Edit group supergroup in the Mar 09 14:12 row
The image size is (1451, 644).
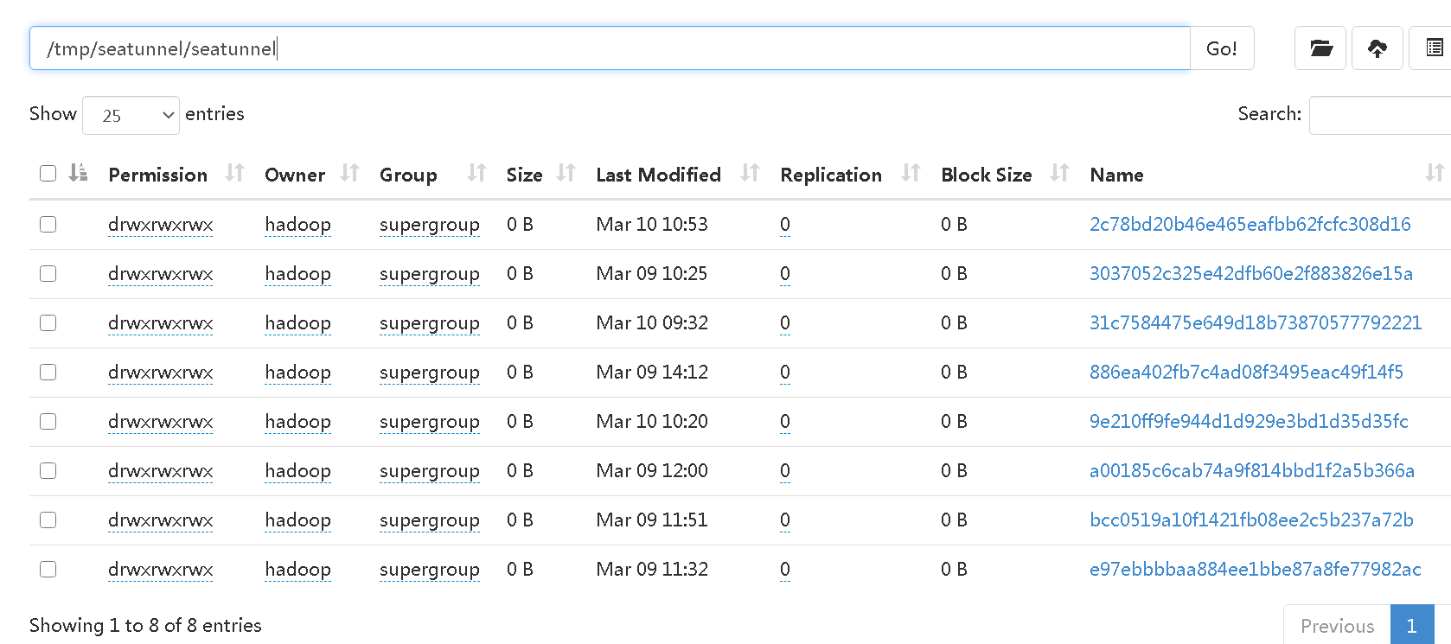430,373
